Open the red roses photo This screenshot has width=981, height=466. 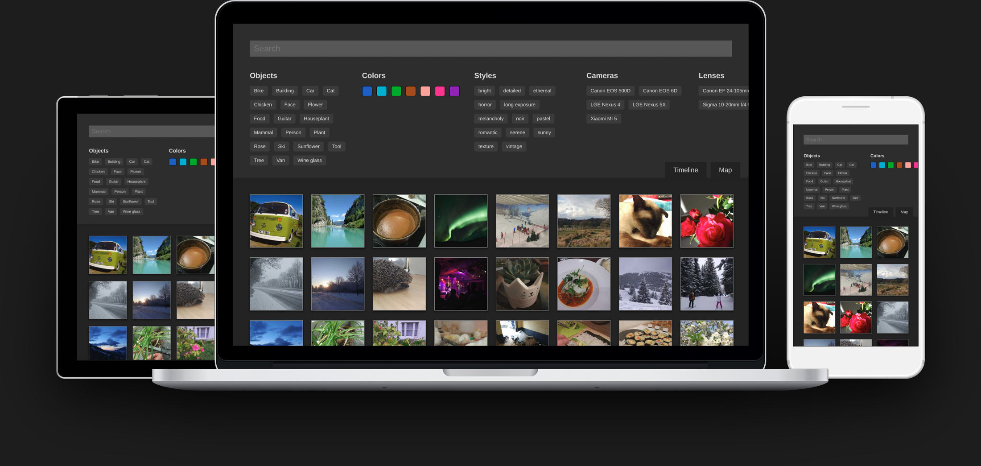[x=707, y=221]
